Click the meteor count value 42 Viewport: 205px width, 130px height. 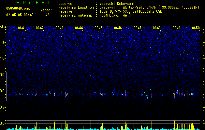[47, 15]
